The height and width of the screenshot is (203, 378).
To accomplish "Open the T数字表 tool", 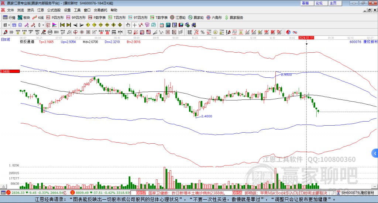I will 159,18.
